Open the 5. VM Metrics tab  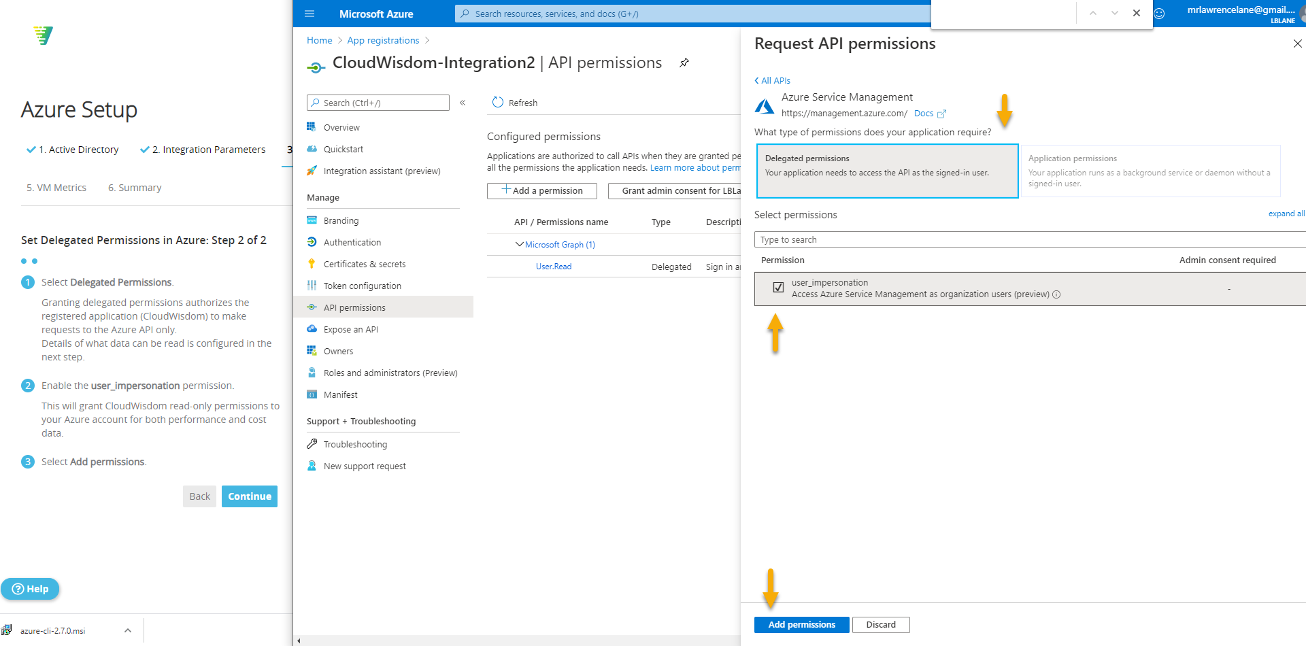56,188
